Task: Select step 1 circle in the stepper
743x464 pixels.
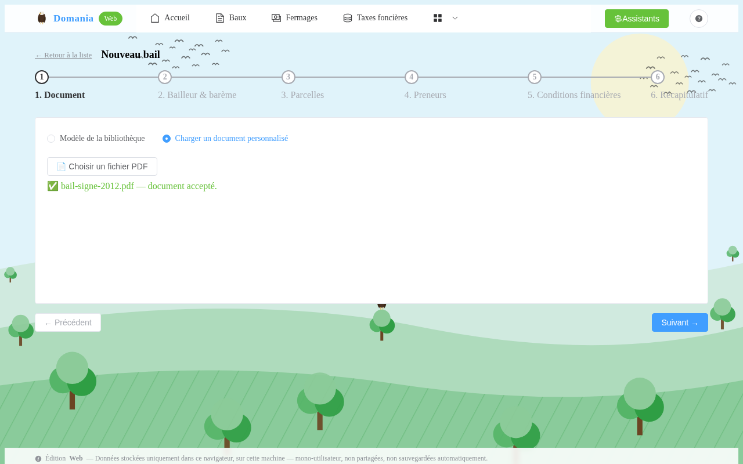Action: (42, 77)
